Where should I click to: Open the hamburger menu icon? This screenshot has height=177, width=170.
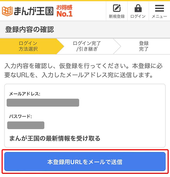coord(159,8)
